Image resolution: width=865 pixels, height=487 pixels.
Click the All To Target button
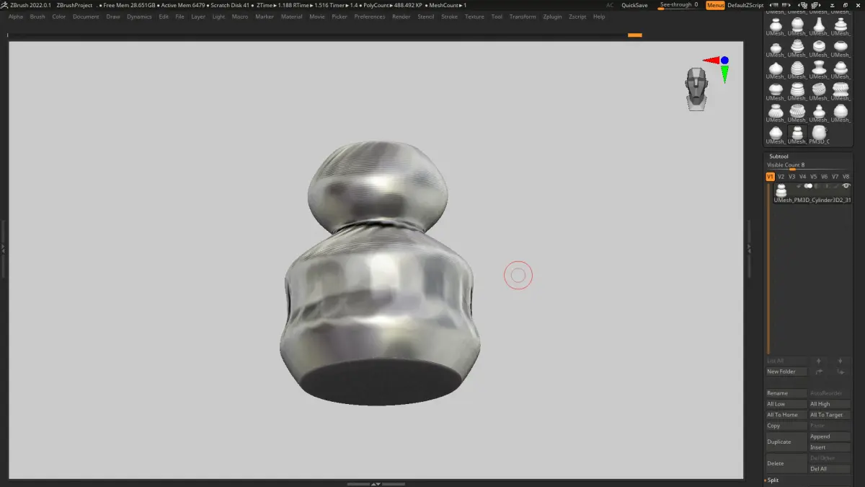(x=830, y=415)
